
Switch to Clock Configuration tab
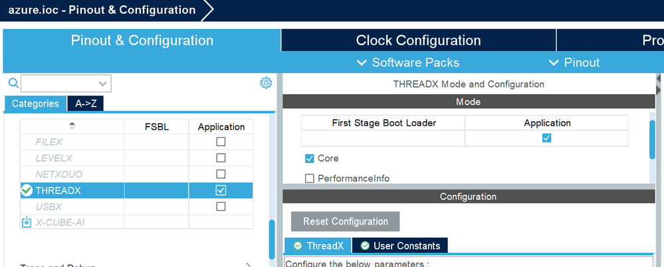click(418, 40)
